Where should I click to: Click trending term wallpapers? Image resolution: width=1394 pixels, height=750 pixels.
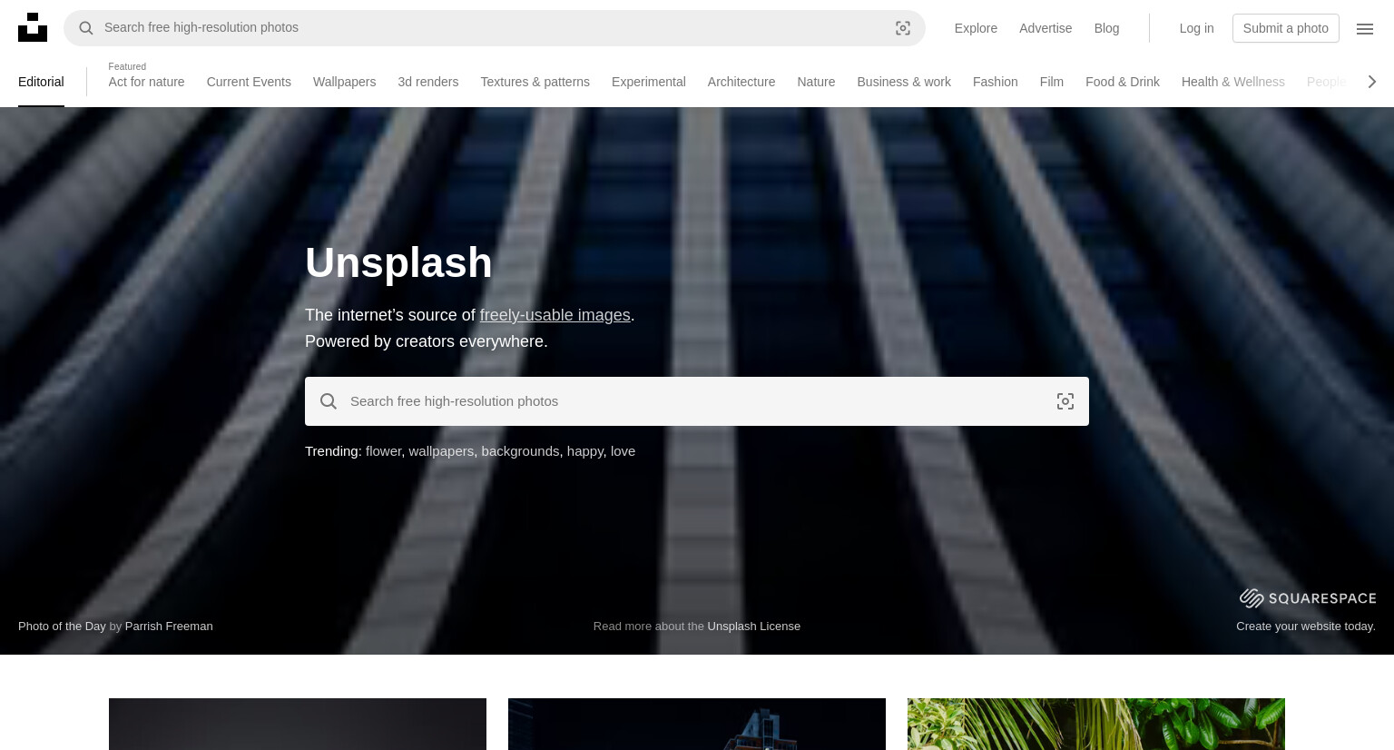point(441,451)
